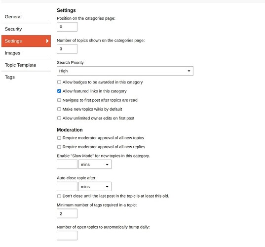Click 'Number of open topics to automatically bump' label

coord(103,227)
